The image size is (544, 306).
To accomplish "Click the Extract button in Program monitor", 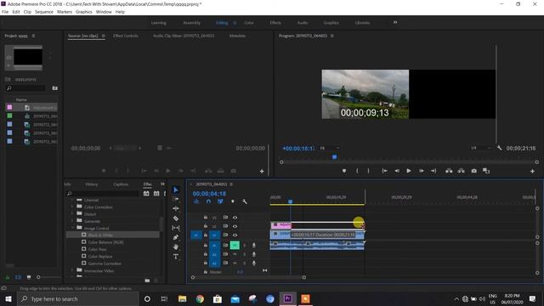I will 461,171.
